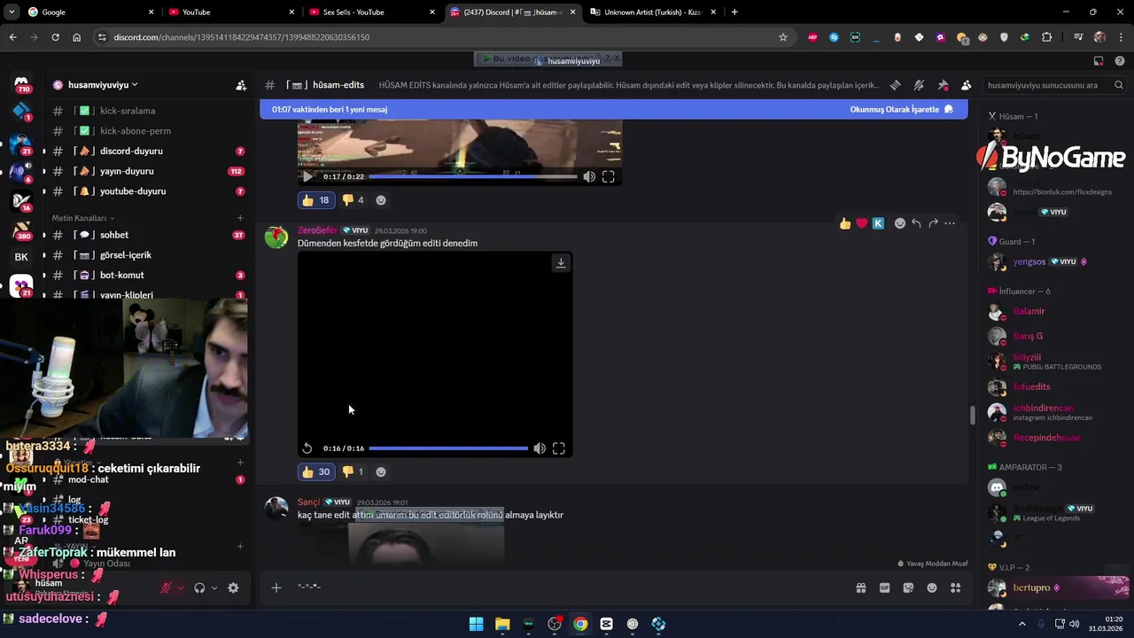This screenshot has width=1134, height=638.
Task: Download ZeroSefer's video attachment
Action: 561,263
